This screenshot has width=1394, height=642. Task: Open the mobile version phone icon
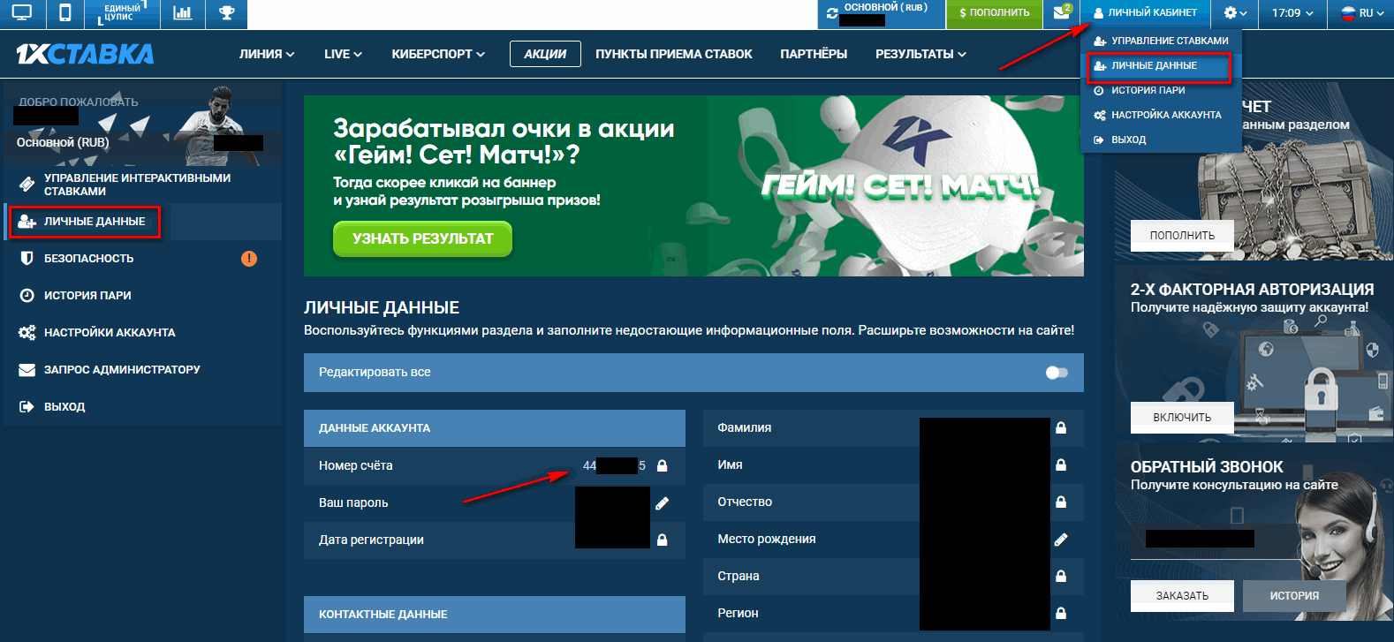click(x=64, y=13)
